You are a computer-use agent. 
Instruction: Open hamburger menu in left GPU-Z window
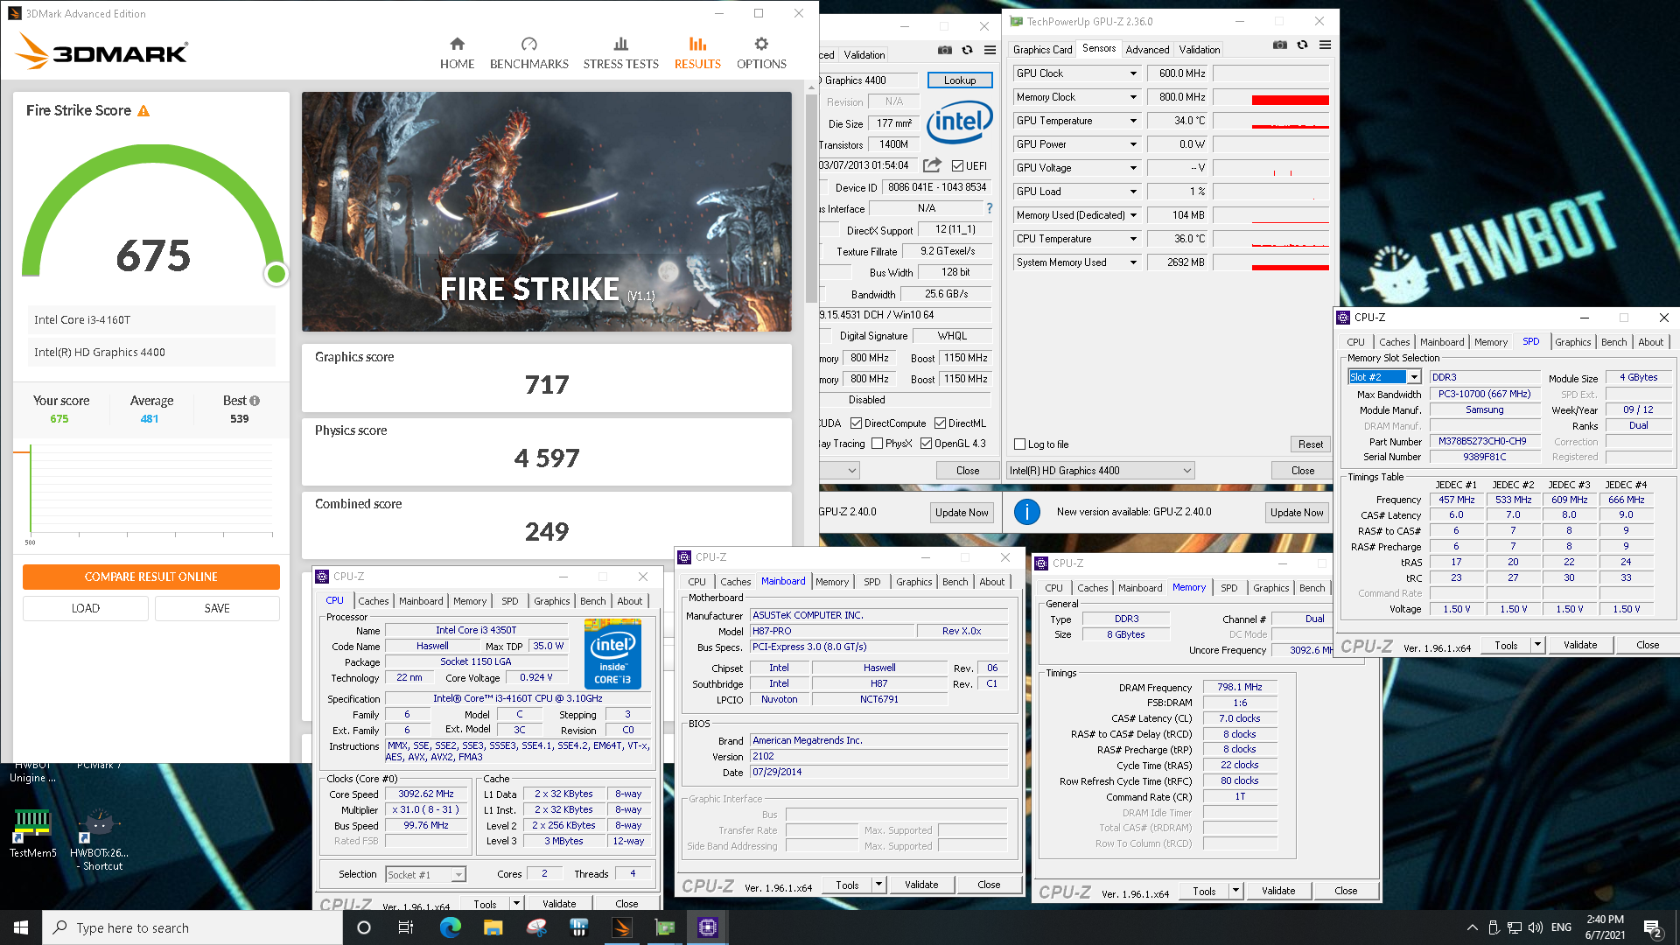pyautogui.click(x=990, y=50)
